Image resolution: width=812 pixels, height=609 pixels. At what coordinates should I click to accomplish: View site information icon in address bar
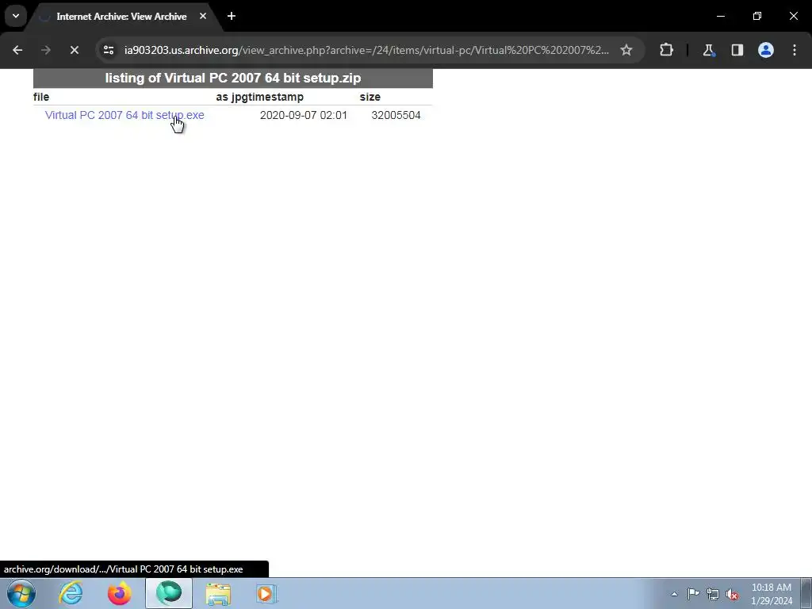pos(108,50)
